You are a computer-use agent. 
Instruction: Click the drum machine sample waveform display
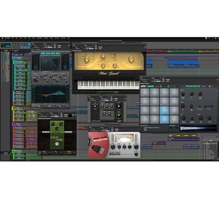[198, 128]
